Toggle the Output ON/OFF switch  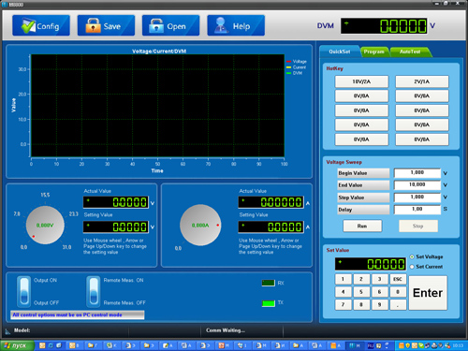pos(24,291)
